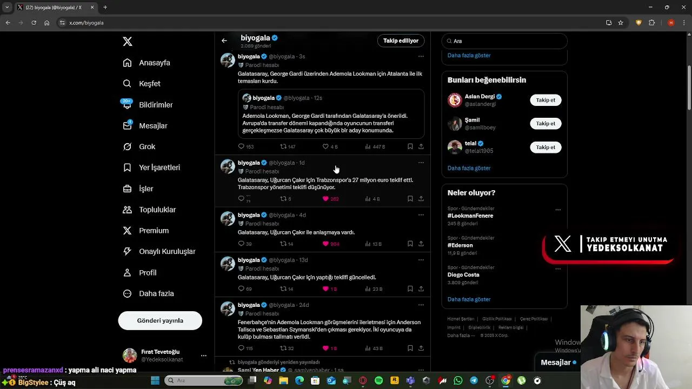Open Profil page

(139, 273)
